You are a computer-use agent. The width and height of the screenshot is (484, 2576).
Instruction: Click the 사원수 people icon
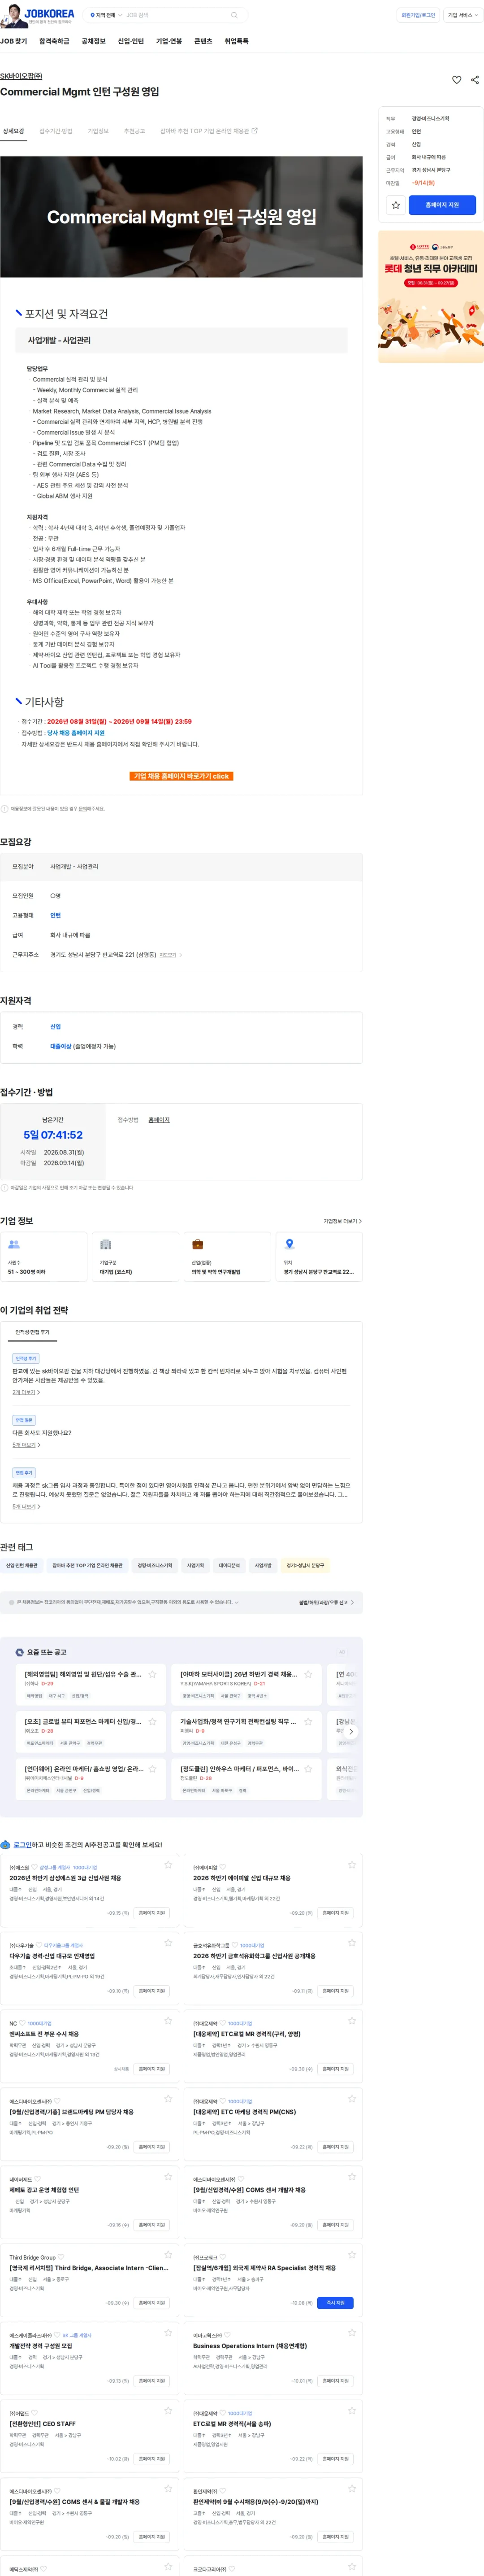pyautogui.click(x=14, y=1245)
